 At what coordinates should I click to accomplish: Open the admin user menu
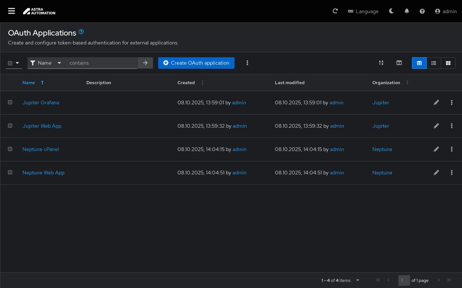446,11
